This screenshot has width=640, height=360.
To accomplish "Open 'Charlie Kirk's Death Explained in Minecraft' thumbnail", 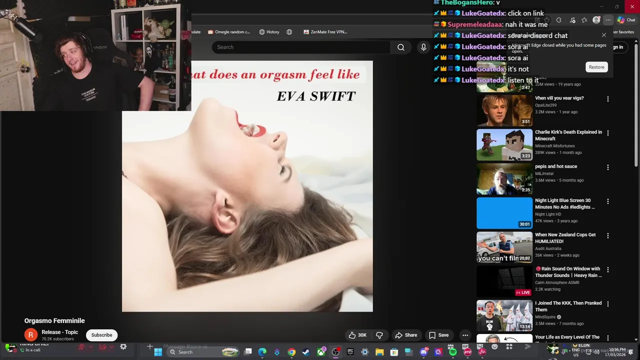I will [504, 144].
